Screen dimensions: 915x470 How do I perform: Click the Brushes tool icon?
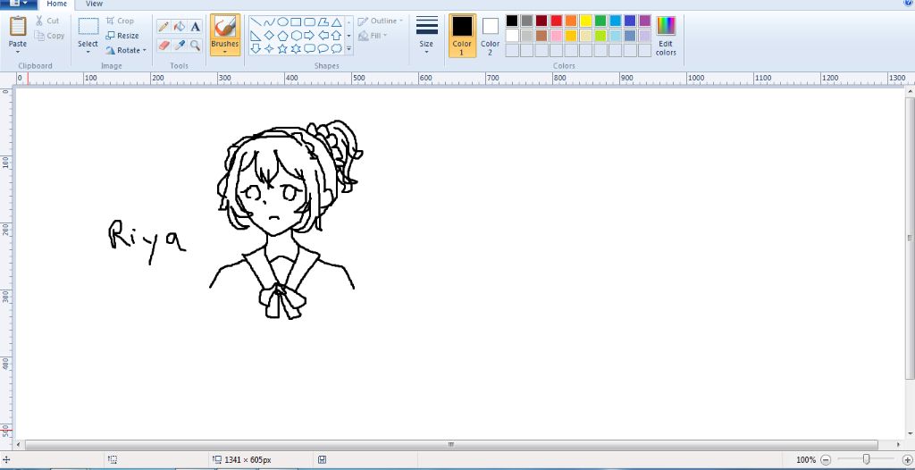[224, 26]
